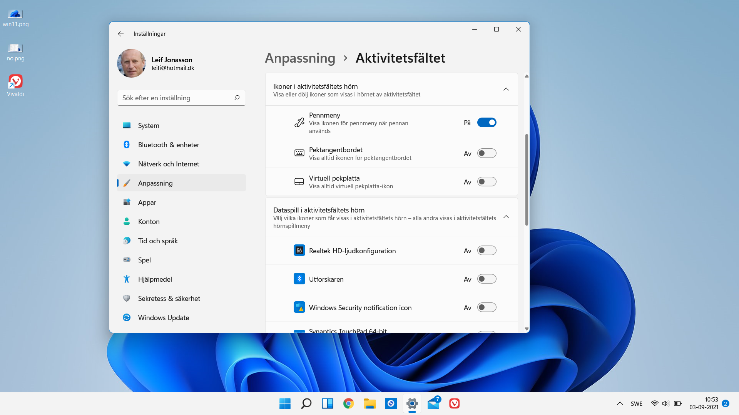Open Mail app with 7 notifications
The width and height of the screenshot is (739, 415).
(x=433, y=404)
